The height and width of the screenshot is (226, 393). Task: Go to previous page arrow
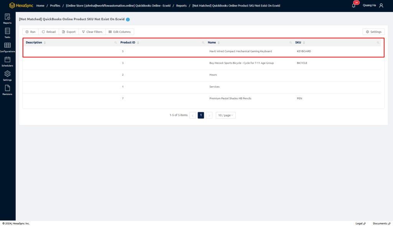tap(193, 115)
